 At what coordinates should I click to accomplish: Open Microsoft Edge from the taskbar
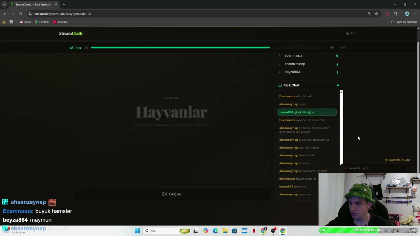point(215,231)
